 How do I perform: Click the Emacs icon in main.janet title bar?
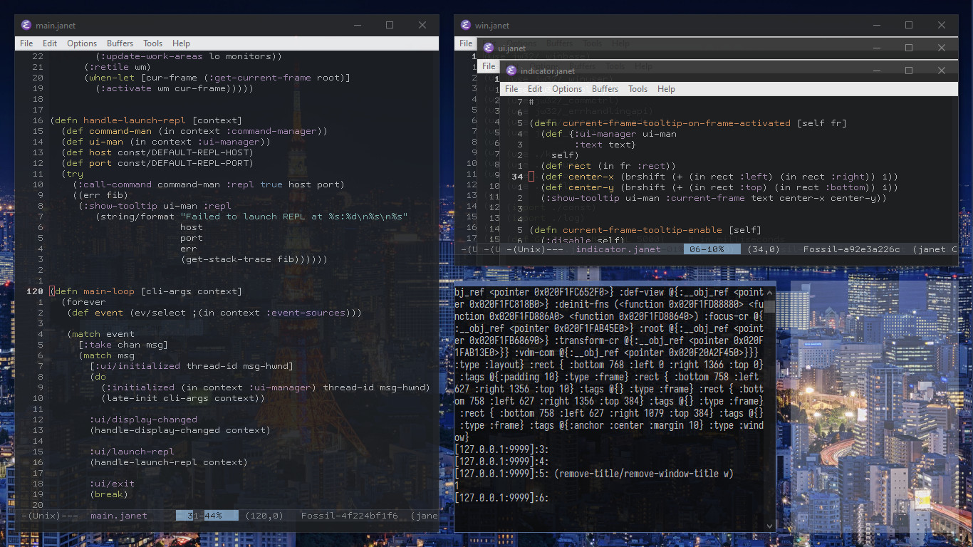26,25
